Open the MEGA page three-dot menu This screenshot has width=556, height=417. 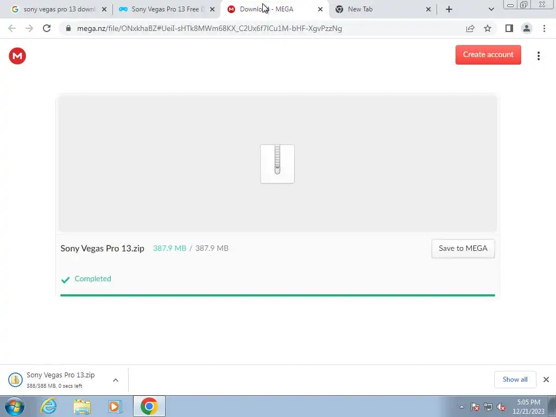point(538,56)
